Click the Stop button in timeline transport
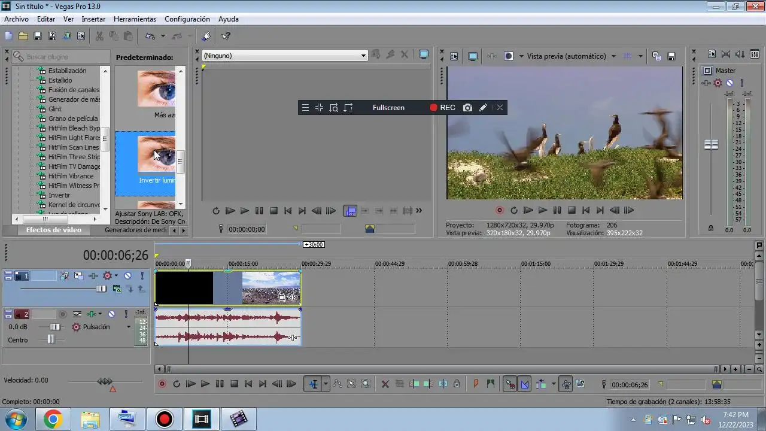Screen dimensions: 766x431 [x=235, y=384]
